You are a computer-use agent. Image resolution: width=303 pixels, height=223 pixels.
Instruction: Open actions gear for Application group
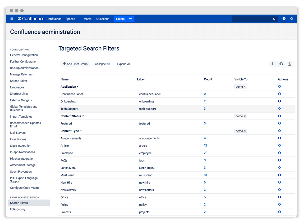(279, 87)
